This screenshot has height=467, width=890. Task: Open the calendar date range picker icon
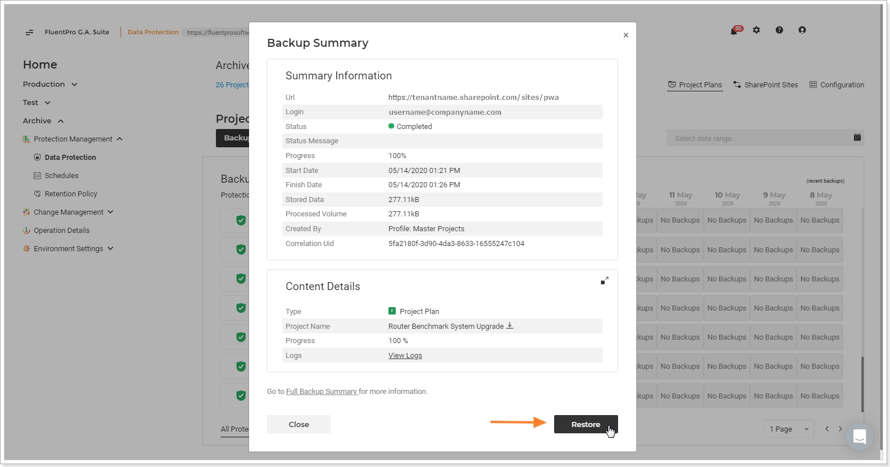(857, 138)
